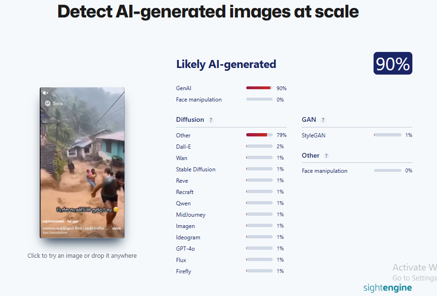Click the three-dots icon on the image
This screenshot has width=437, height=296.
tap(118, 93)
